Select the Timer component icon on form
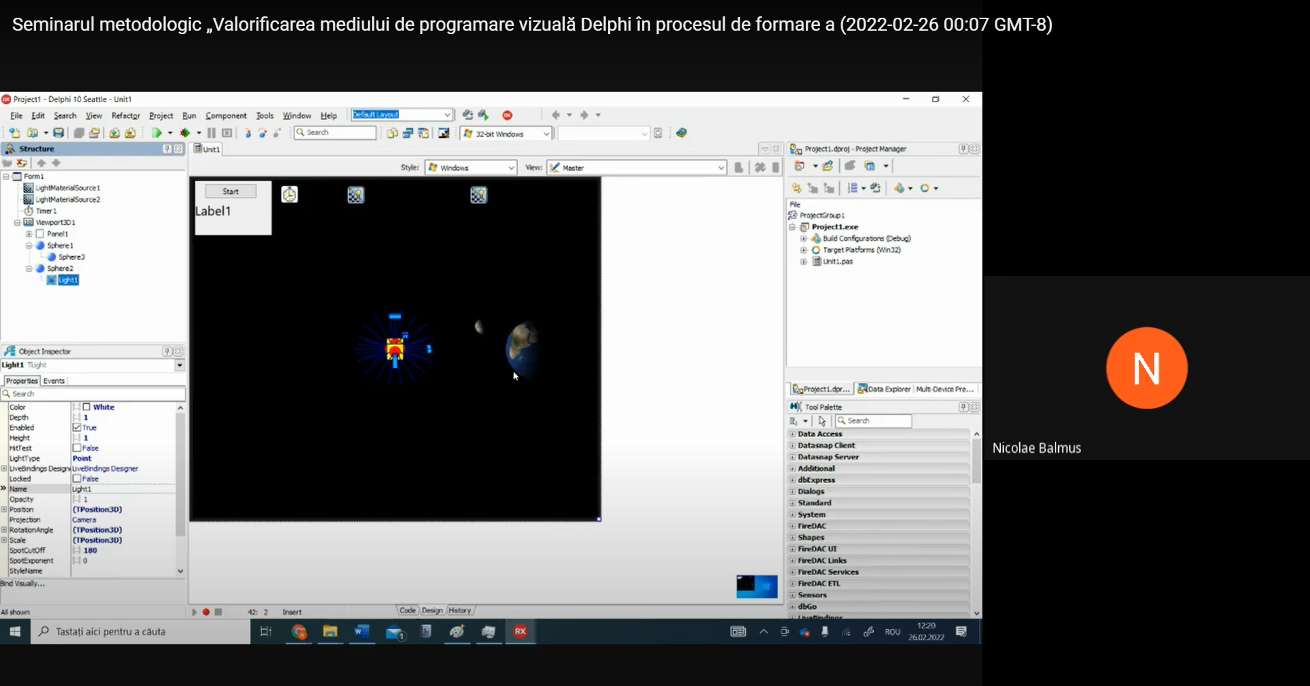The image size is (1310, 686). [x=289, y=195]
